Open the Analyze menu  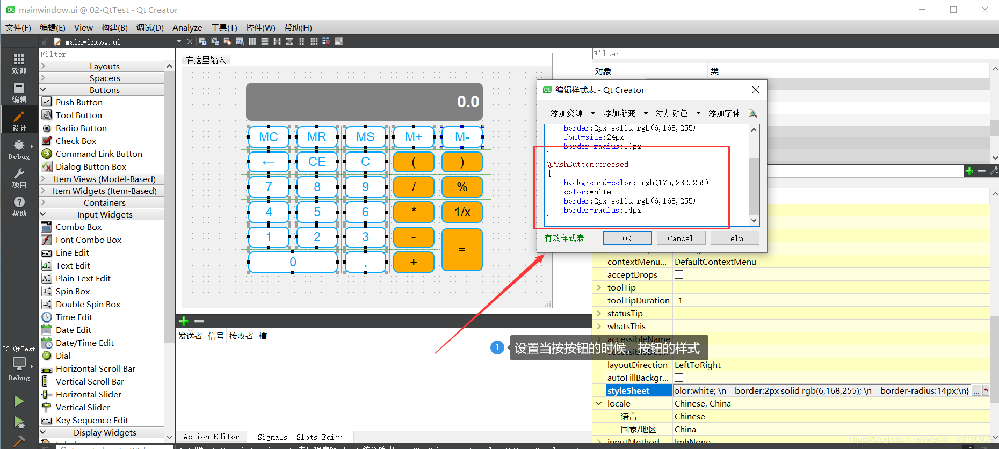187,27
